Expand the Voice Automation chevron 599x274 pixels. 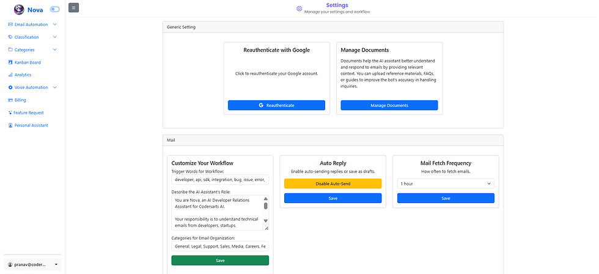tap(55, 87)
